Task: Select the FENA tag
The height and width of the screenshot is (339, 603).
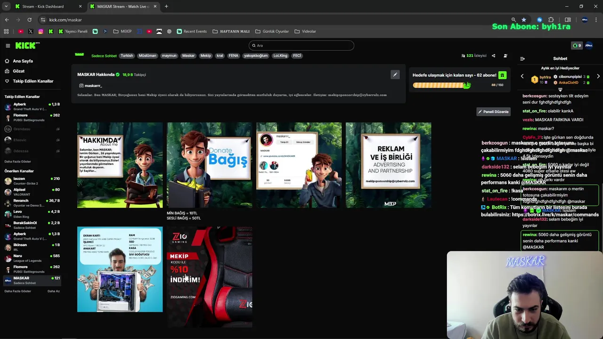Action: 234,56
